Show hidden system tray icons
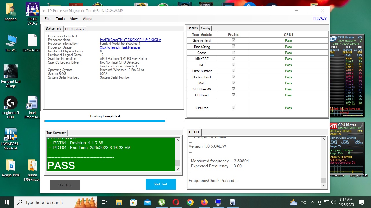Screen dimensions: 371x208 (312, 202)
